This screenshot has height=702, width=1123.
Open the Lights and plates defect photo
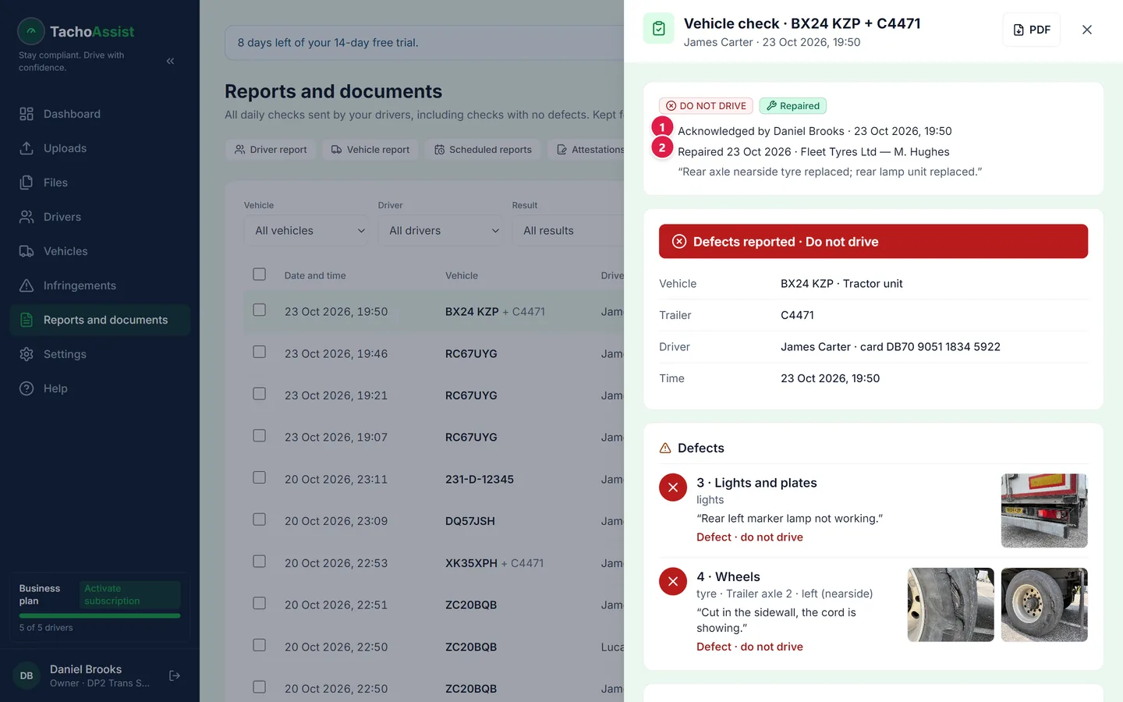(x=1044, y=511)
